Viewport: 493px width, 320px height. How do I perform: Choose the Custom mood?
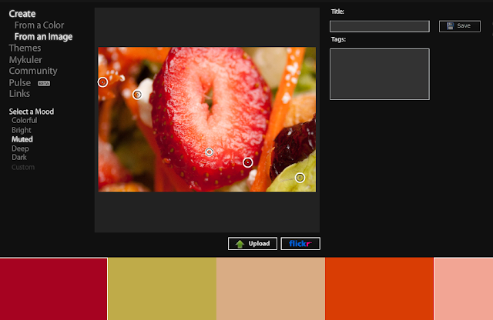point(23,167)
